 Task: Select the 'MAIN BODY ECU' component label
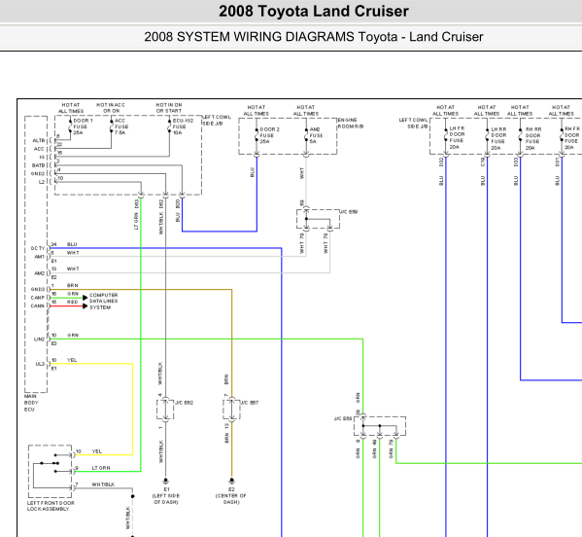[31, 403]
